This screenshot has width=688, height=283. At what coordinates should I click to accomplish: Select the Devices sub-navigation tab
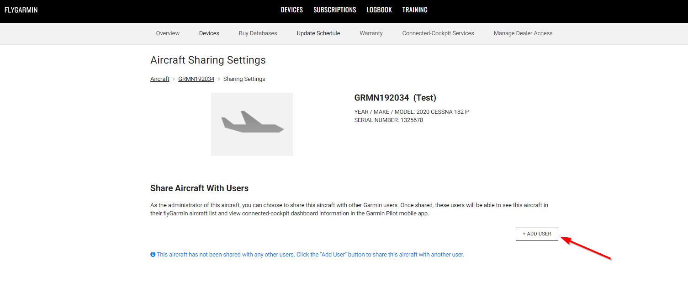(209, 33)
